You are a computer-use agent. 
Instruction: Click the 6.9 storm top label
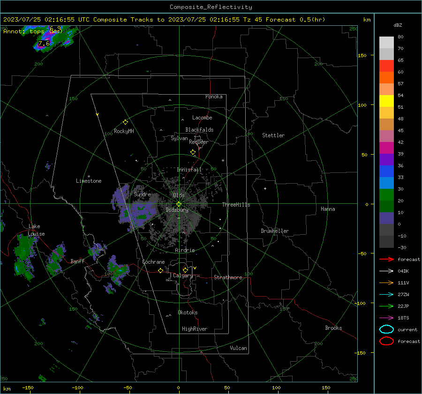[x=55, y=28]
